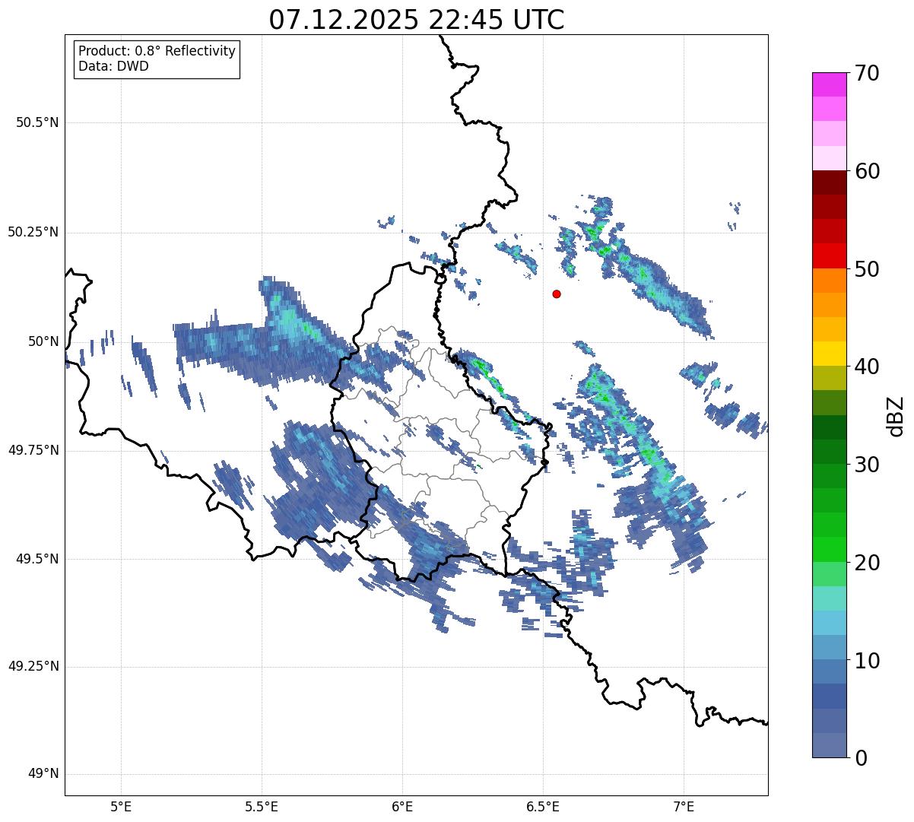Click the 7°E longitude label
Image resolution: width=914 pixels, height=822 pixels.
click(684, 806)
